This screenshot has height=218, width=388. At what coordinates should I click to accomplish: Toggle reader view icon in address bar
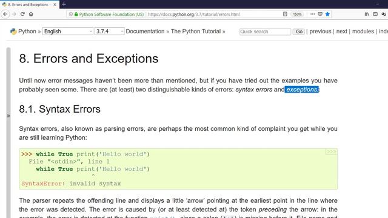coord(285,14)
